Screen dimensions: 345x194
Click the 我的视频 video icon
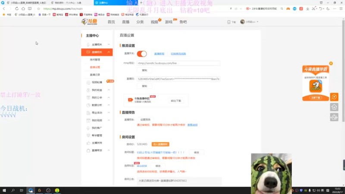point(88,120)
